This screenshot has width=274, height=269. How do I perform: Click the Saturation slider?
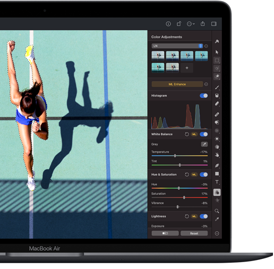179,197
